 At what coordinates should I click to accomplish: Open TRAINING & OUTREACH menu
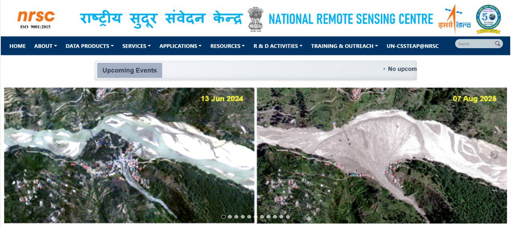pos(345,46)
